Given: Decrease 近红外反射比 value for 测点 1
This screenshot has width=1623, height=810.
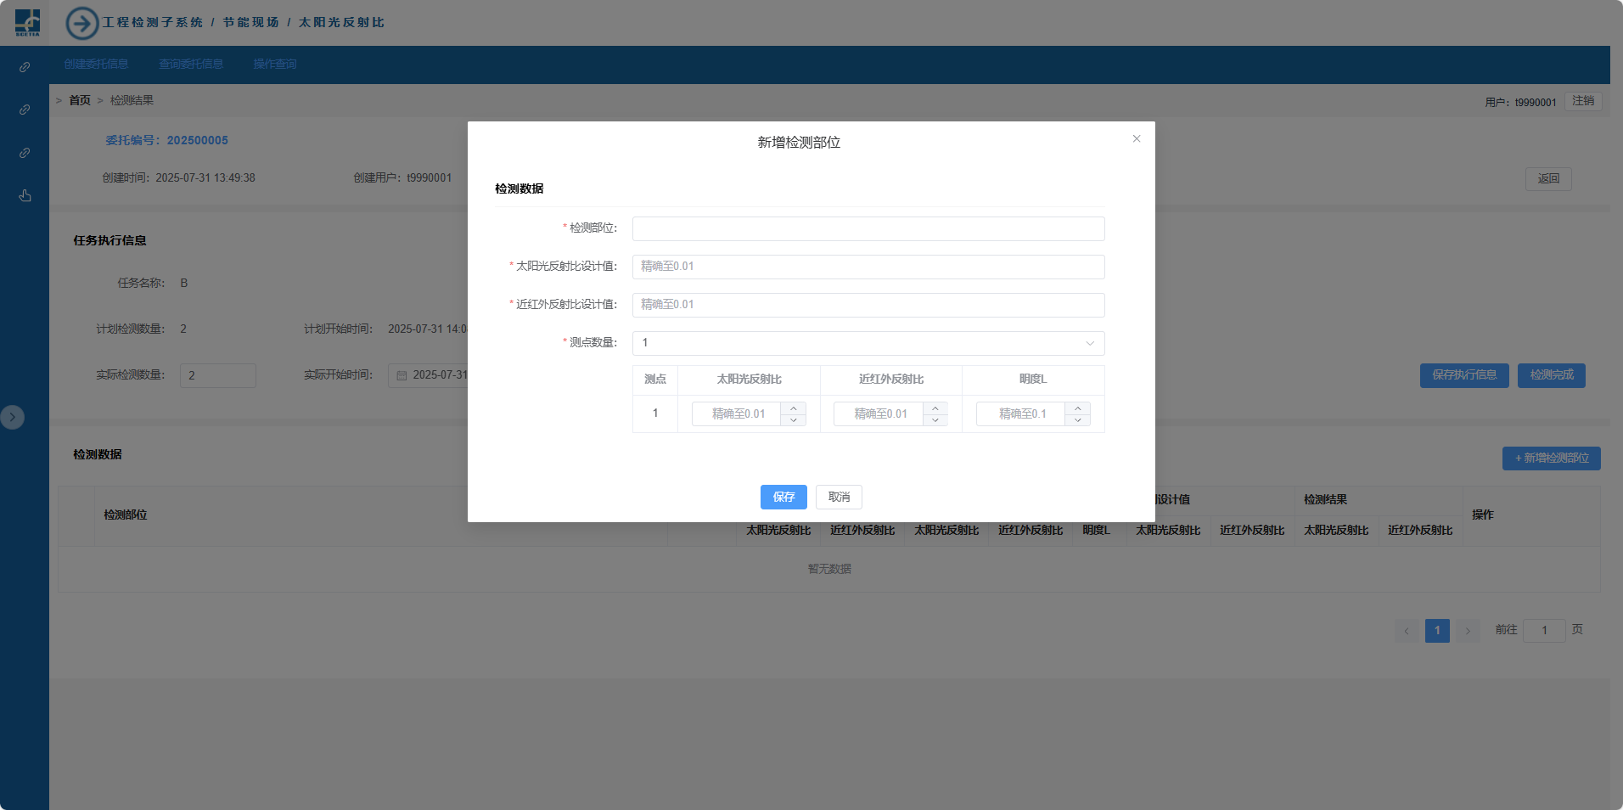Looking at the screenshot, I should pyautogui.click(x=935, y=420).
